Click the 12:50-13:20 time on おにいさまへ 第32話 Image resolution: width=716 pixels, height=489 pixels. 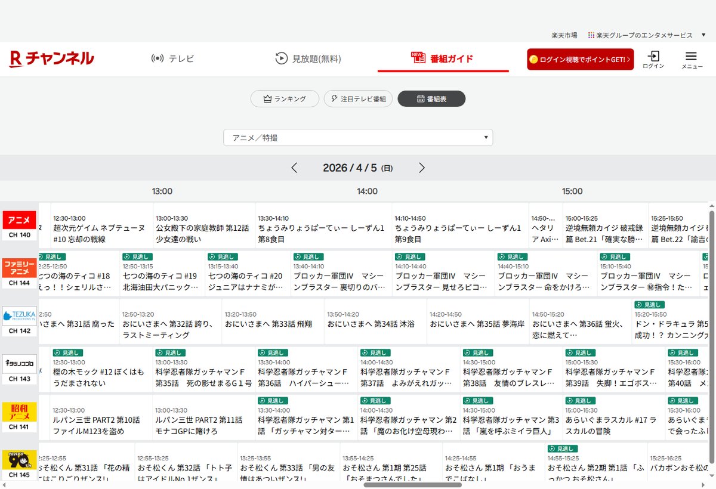click(x=138, y=314)
